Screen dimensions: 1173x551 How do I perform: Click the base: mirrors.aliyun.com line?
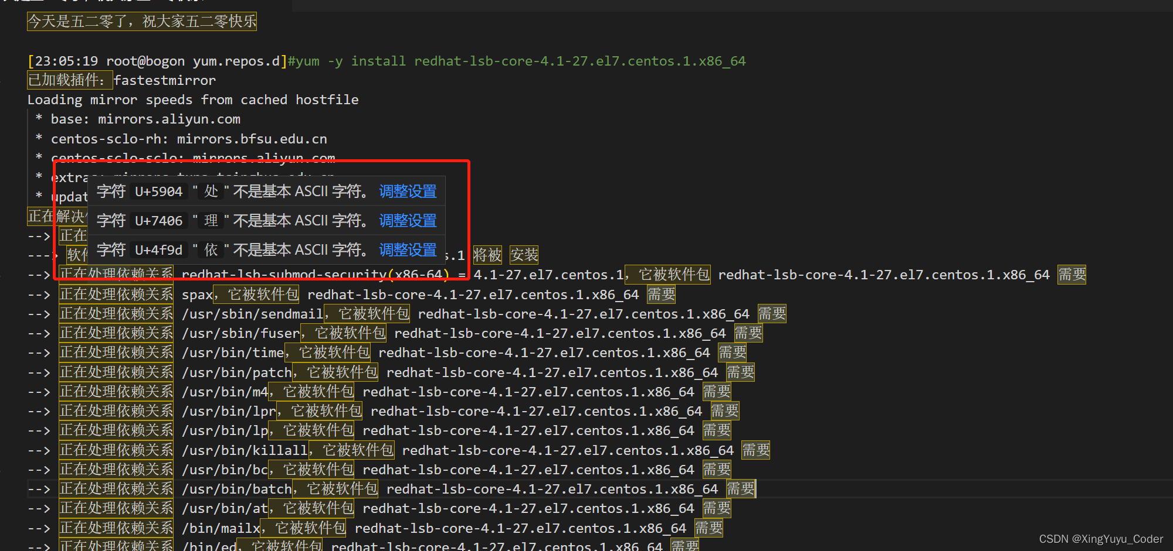click(145, 119)
